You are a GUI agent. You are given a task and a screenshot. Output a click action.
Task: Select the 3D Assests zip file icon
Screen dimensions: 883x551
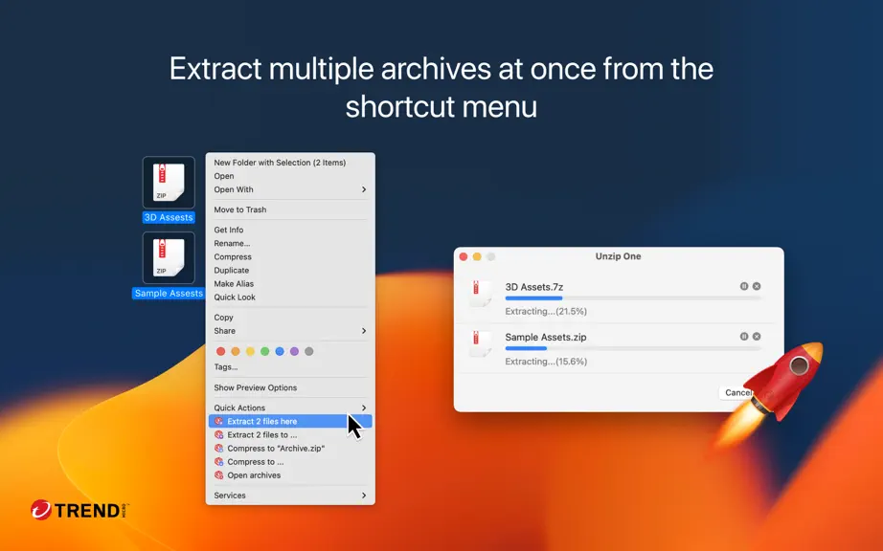coord(169,182)
